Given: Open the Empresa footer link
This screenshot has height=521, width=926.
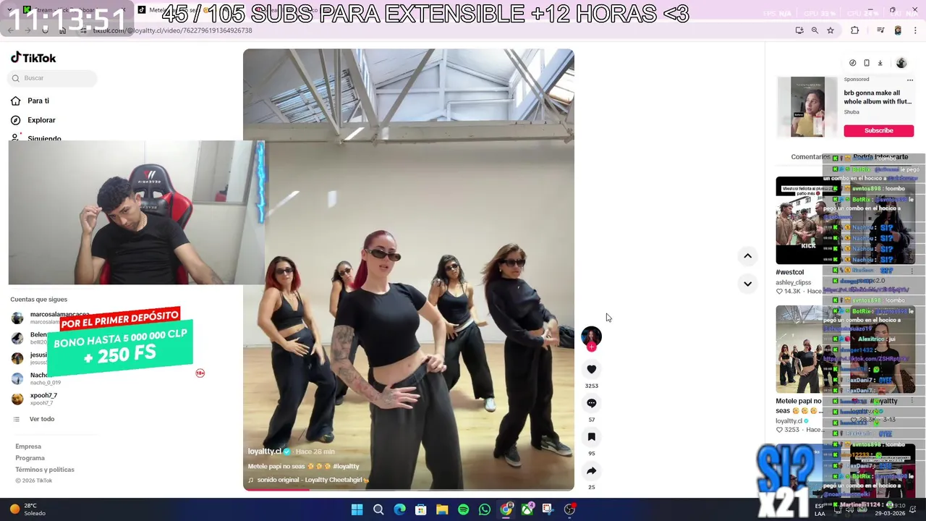Looking at the screenshot, I should (x=28, y=446).
